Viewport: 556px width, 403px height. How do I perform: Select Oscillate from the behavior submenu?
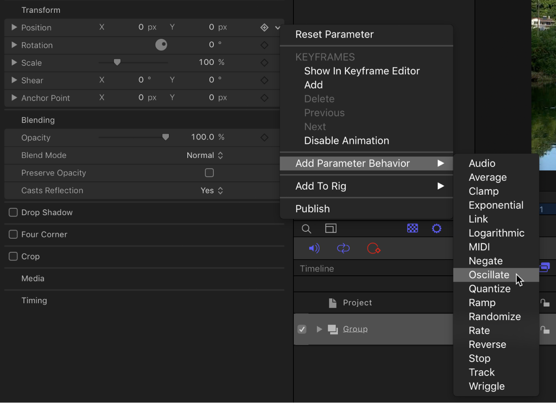pyautogui.click(x=488, y=275)
